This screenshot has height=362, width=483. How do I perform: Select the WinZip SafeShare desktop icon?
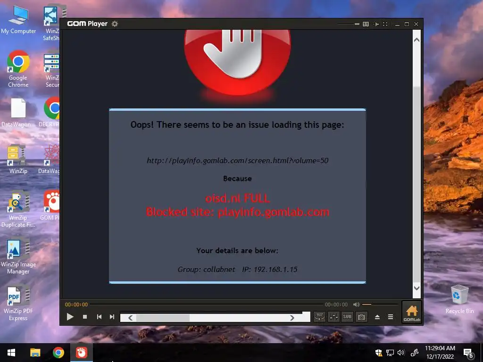[52, 23]
